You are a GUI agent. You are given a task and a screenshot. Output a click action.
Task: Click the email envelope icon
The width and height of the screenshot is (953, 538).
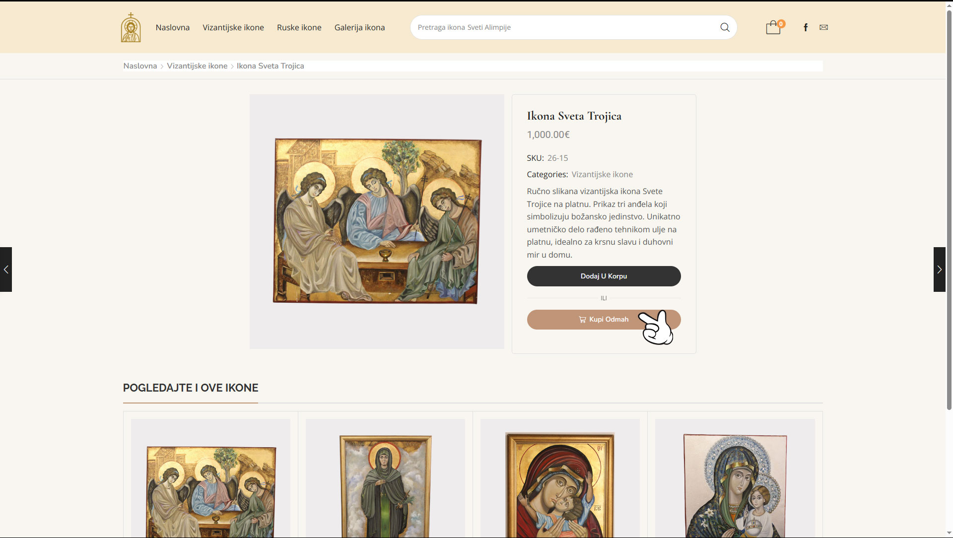click(x=823, y=27)
